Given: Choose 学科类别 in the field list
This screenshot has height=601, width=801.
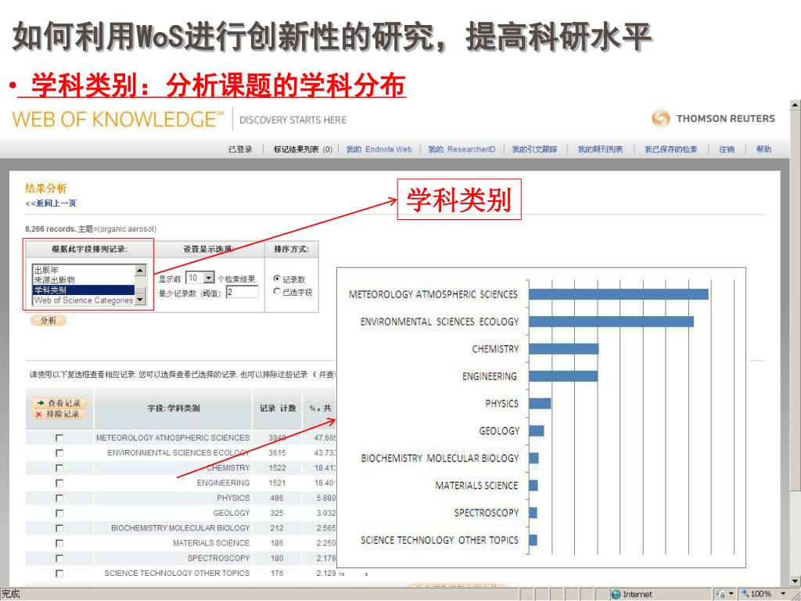Looking at the screenshot, I should 84,290.
